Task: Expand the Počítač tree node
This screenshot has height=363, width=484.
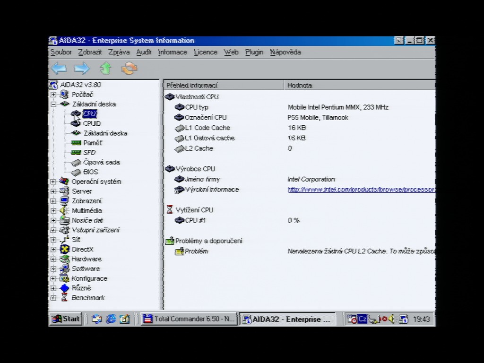Action: (53, 95)
